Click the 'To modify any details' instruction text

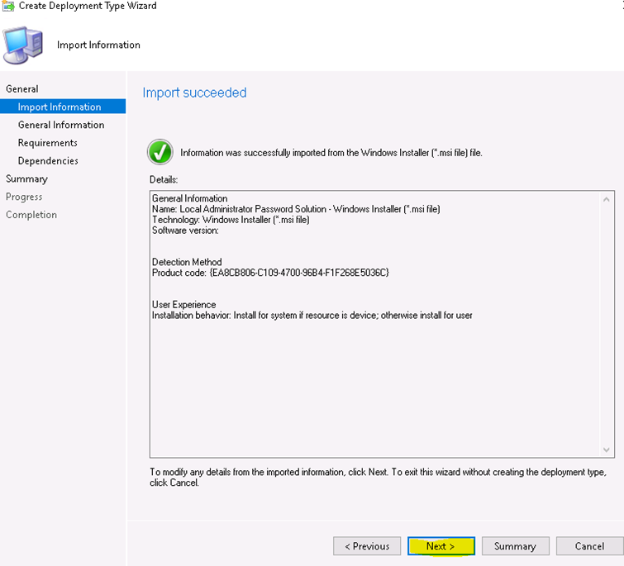pos(378,477)
